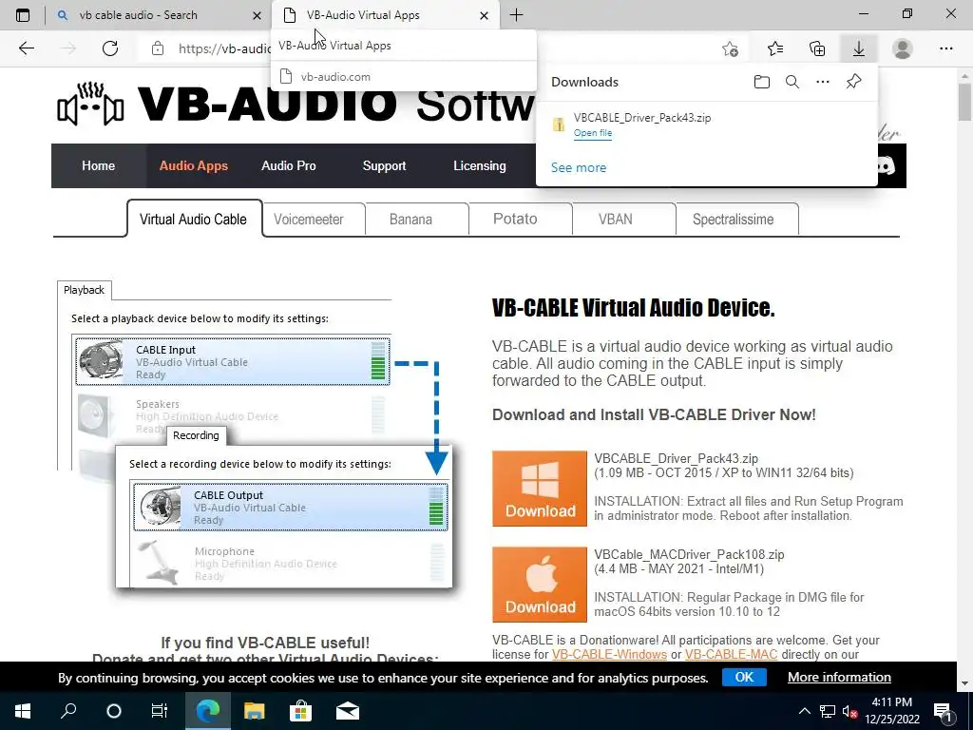973x730 pixels.
Task: Show hidden system tray icons
Action: click(804, 711)
